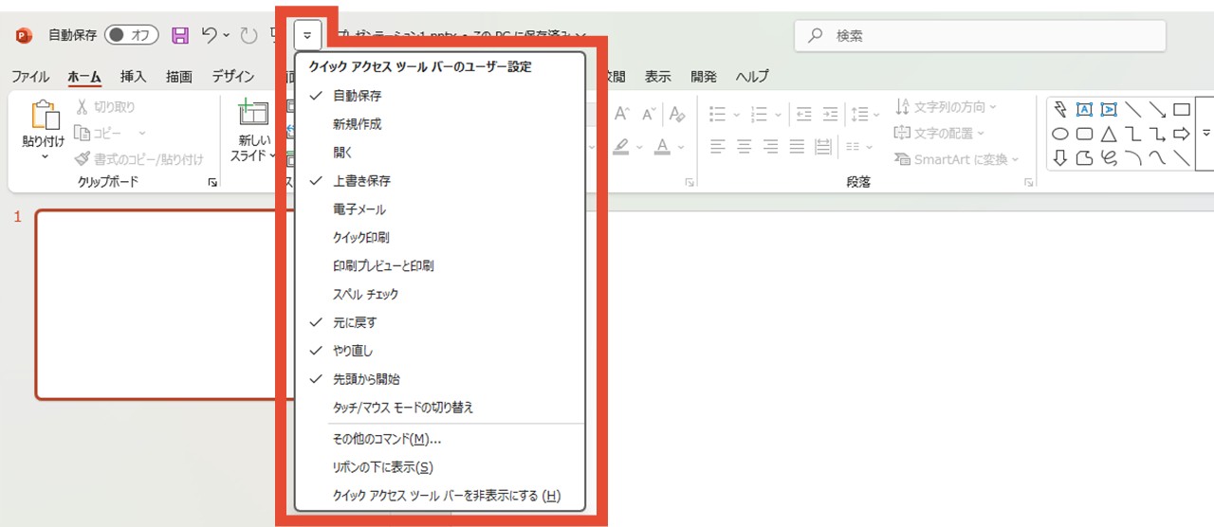The width and height of the screenshot is (1214, 527).
Task: Check 新規作成 in Quick Access menu
Action: tap(440, 124)
